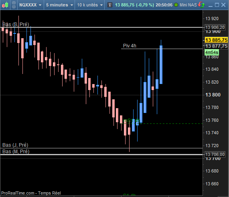Click the 13 877,75 pivot price label
This screenshot has width=229, height=197.
click(216, 46)
